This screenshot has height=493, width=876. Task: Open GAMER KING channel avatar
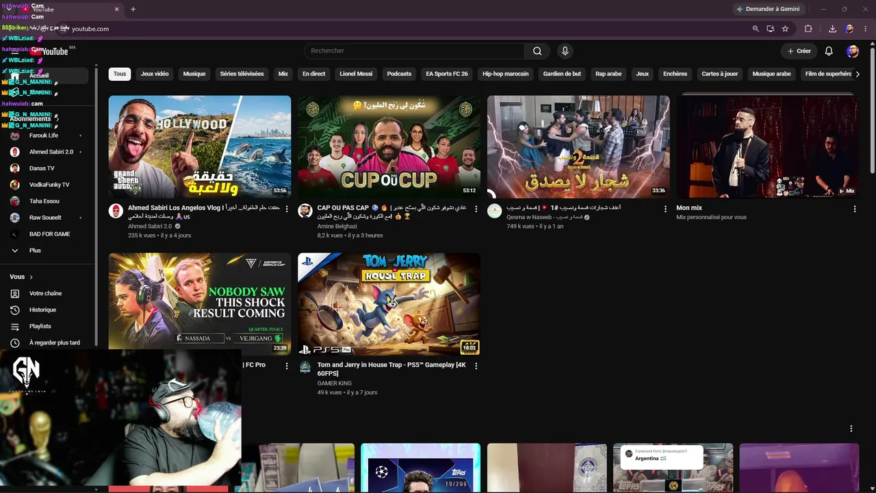[x=305, y=368]
